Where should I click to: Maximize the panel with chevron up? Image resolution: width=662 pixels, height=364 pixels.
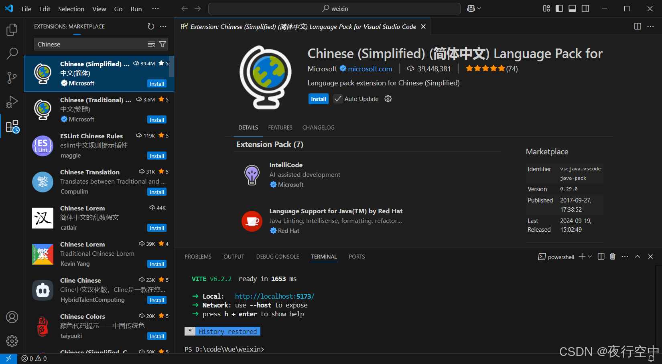click(x=638, y=257)
